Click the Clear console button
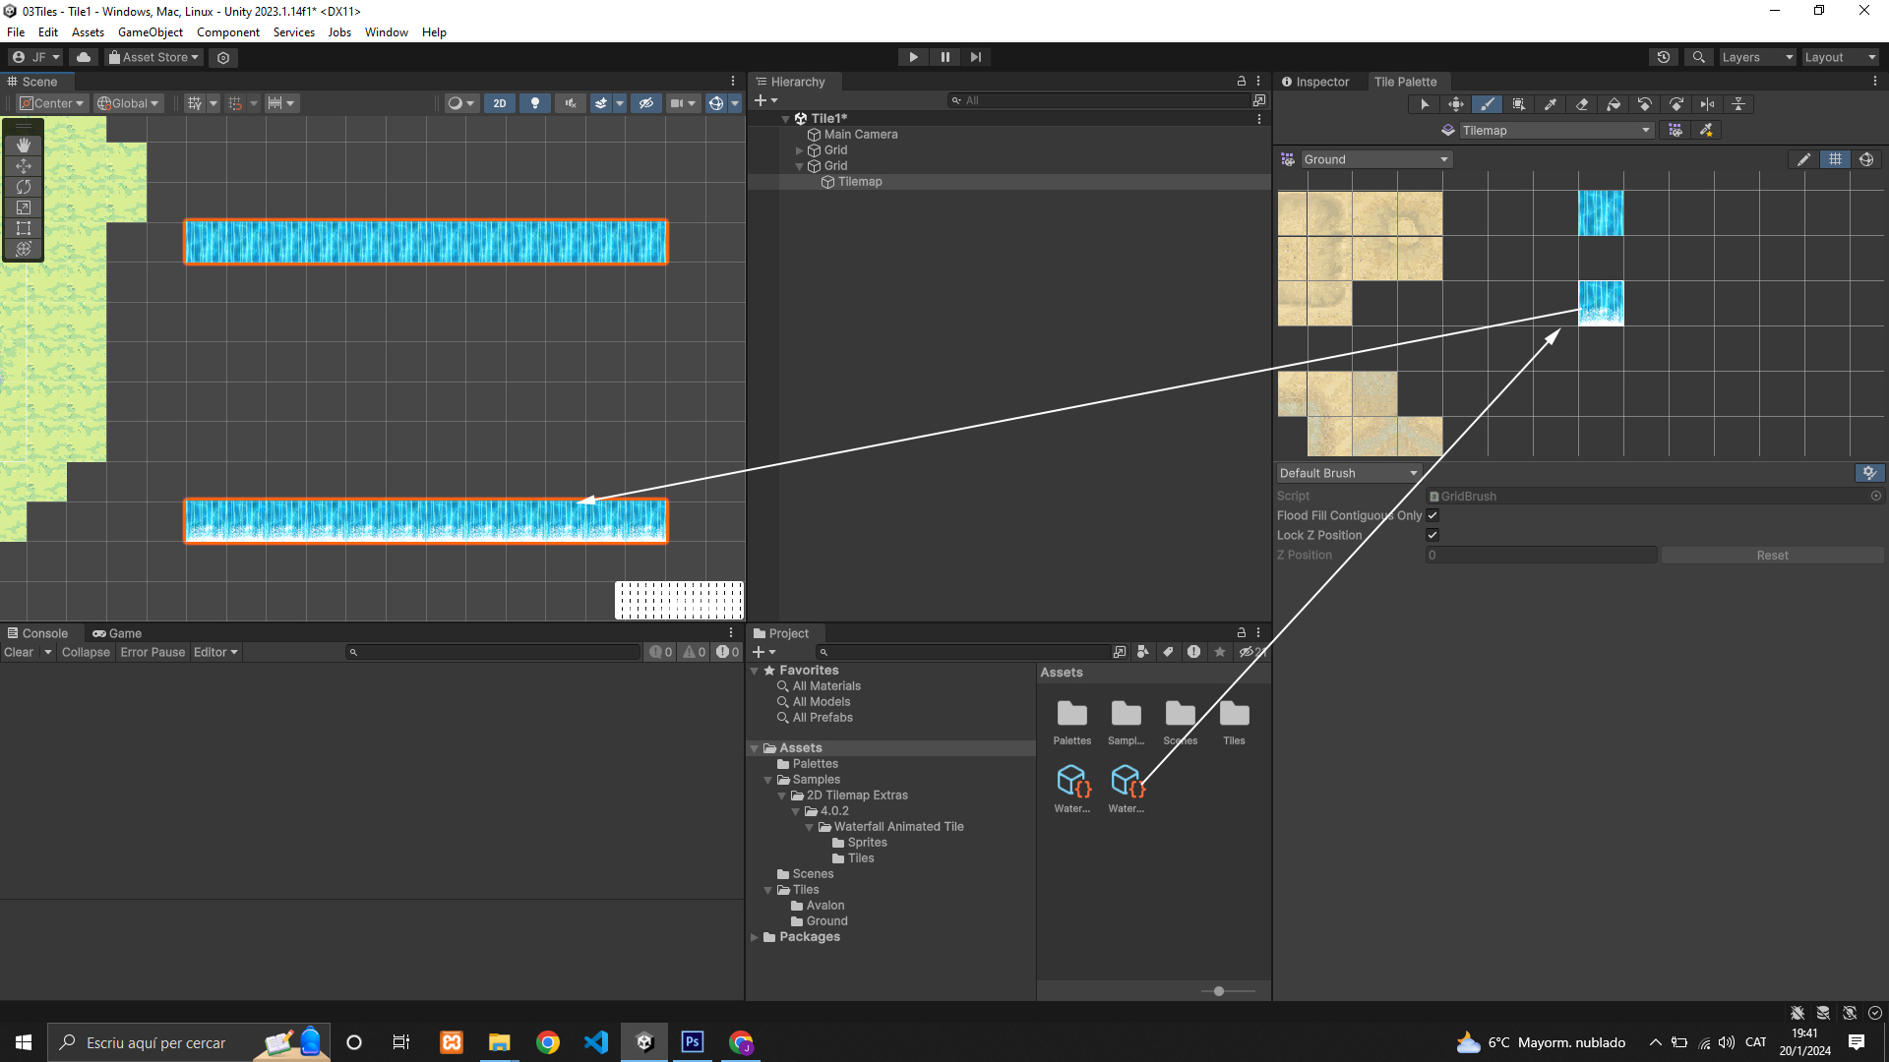The height and width of the screenshot is (1062, 1889). (19, 652)
